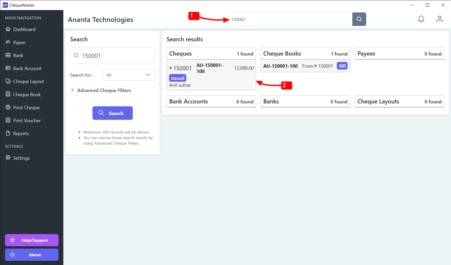Click the Issued status badge
The width and height of the screenshot is (451, 265).
178,78
